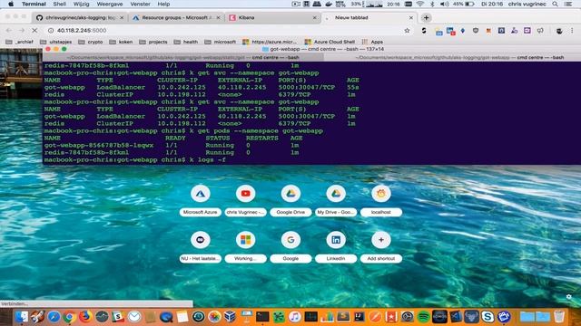
Task: Open the Shell menu
Action: tap(59, 4)
